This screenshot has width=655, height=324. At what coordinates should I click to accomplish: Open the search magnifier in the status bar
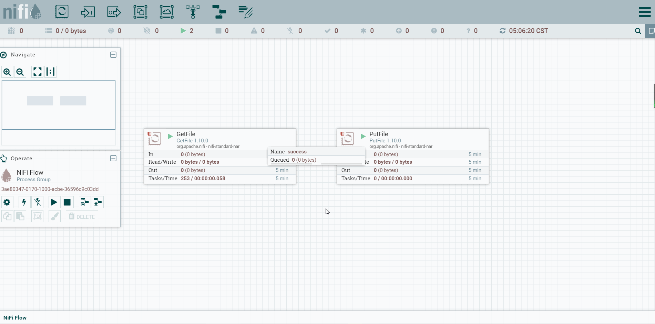click(x=638, y=31)
